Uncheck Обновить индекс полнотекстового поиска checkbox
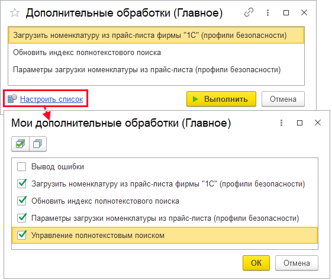Screen dimensions: 332x280 (x=21, y=201)
